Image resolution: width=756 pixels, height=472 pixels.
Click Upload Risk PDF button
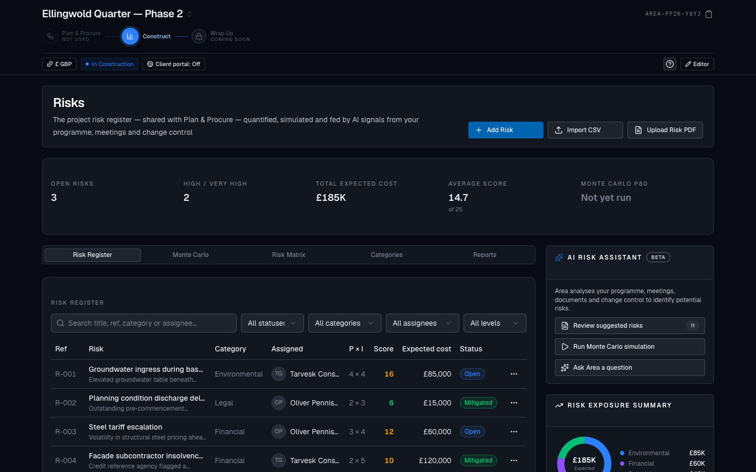coord(665,130)
